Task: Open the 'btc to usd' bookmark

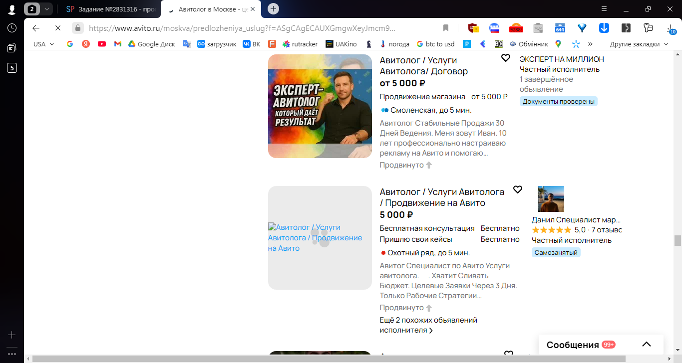Action: tap(435, 44)
